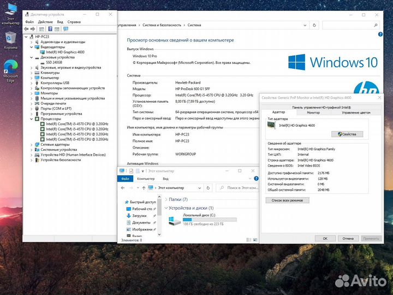Click OK in the adapter properties dialog
The height and width of the screenshot is (295, 393).
325,239
